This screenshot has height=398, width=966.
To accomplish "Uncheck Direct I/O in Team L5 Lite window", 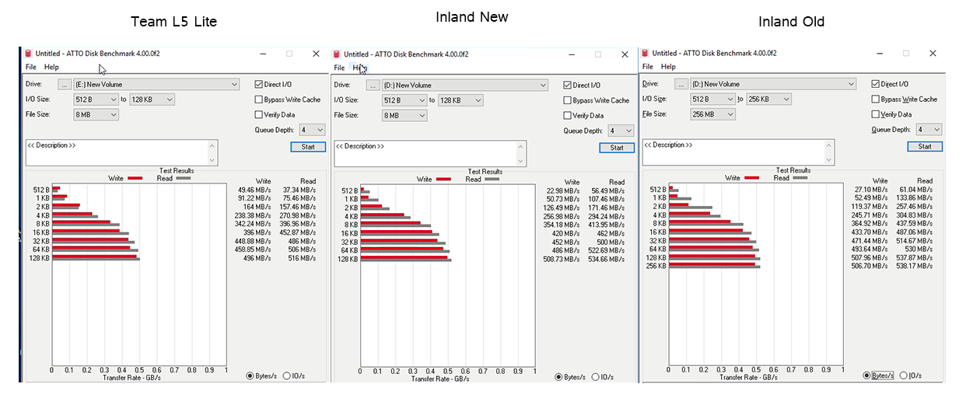I will [x=259, y=84].
